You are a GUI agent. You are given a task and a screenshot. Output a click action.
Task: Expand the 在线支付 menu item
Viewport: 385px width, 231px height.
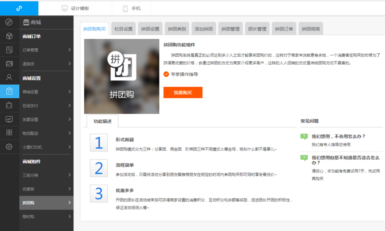(46, 105)
